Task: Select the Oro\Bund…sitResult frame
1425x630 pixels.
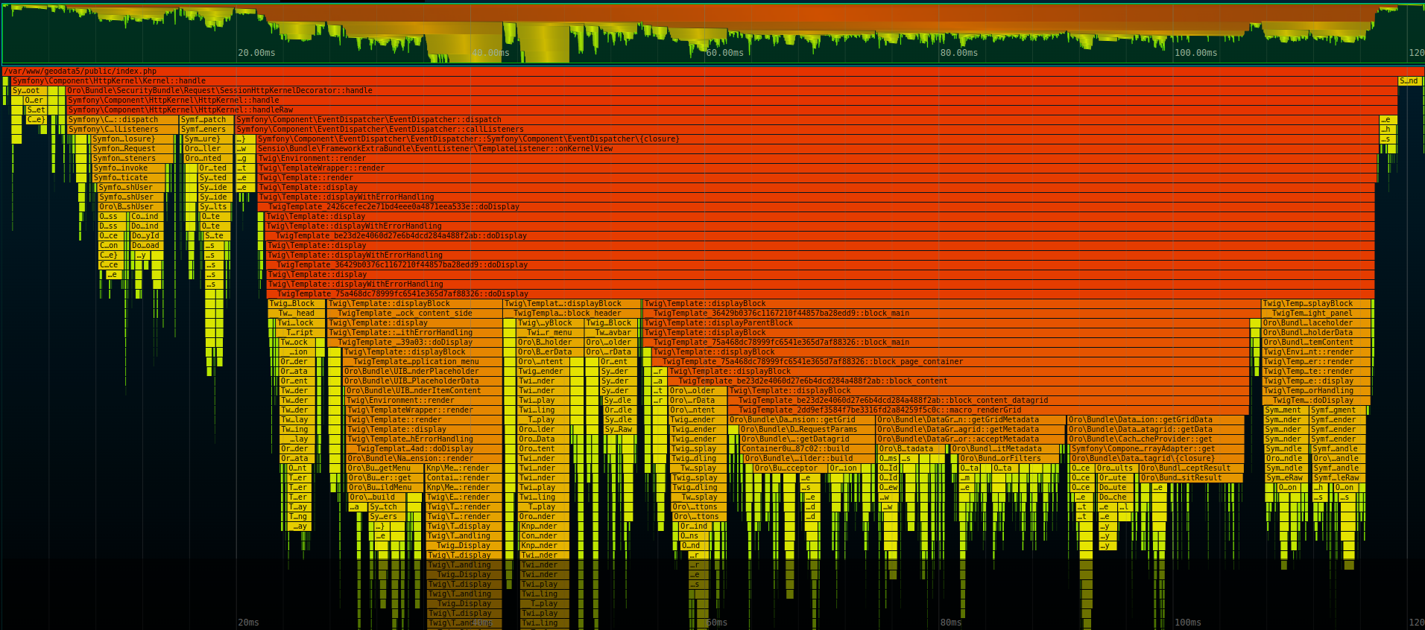Action: pos(1191,478)
